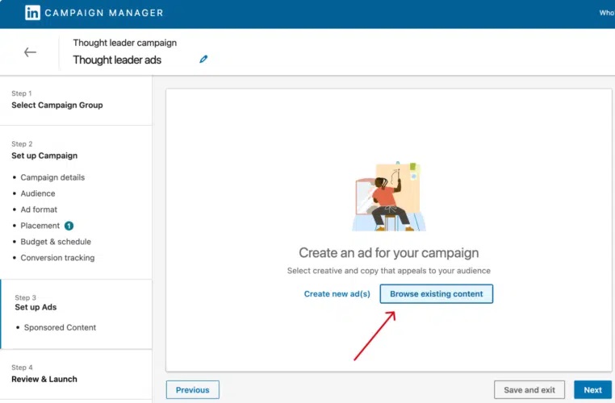Select Sponsored Content in sidebar

pos(60,327)
